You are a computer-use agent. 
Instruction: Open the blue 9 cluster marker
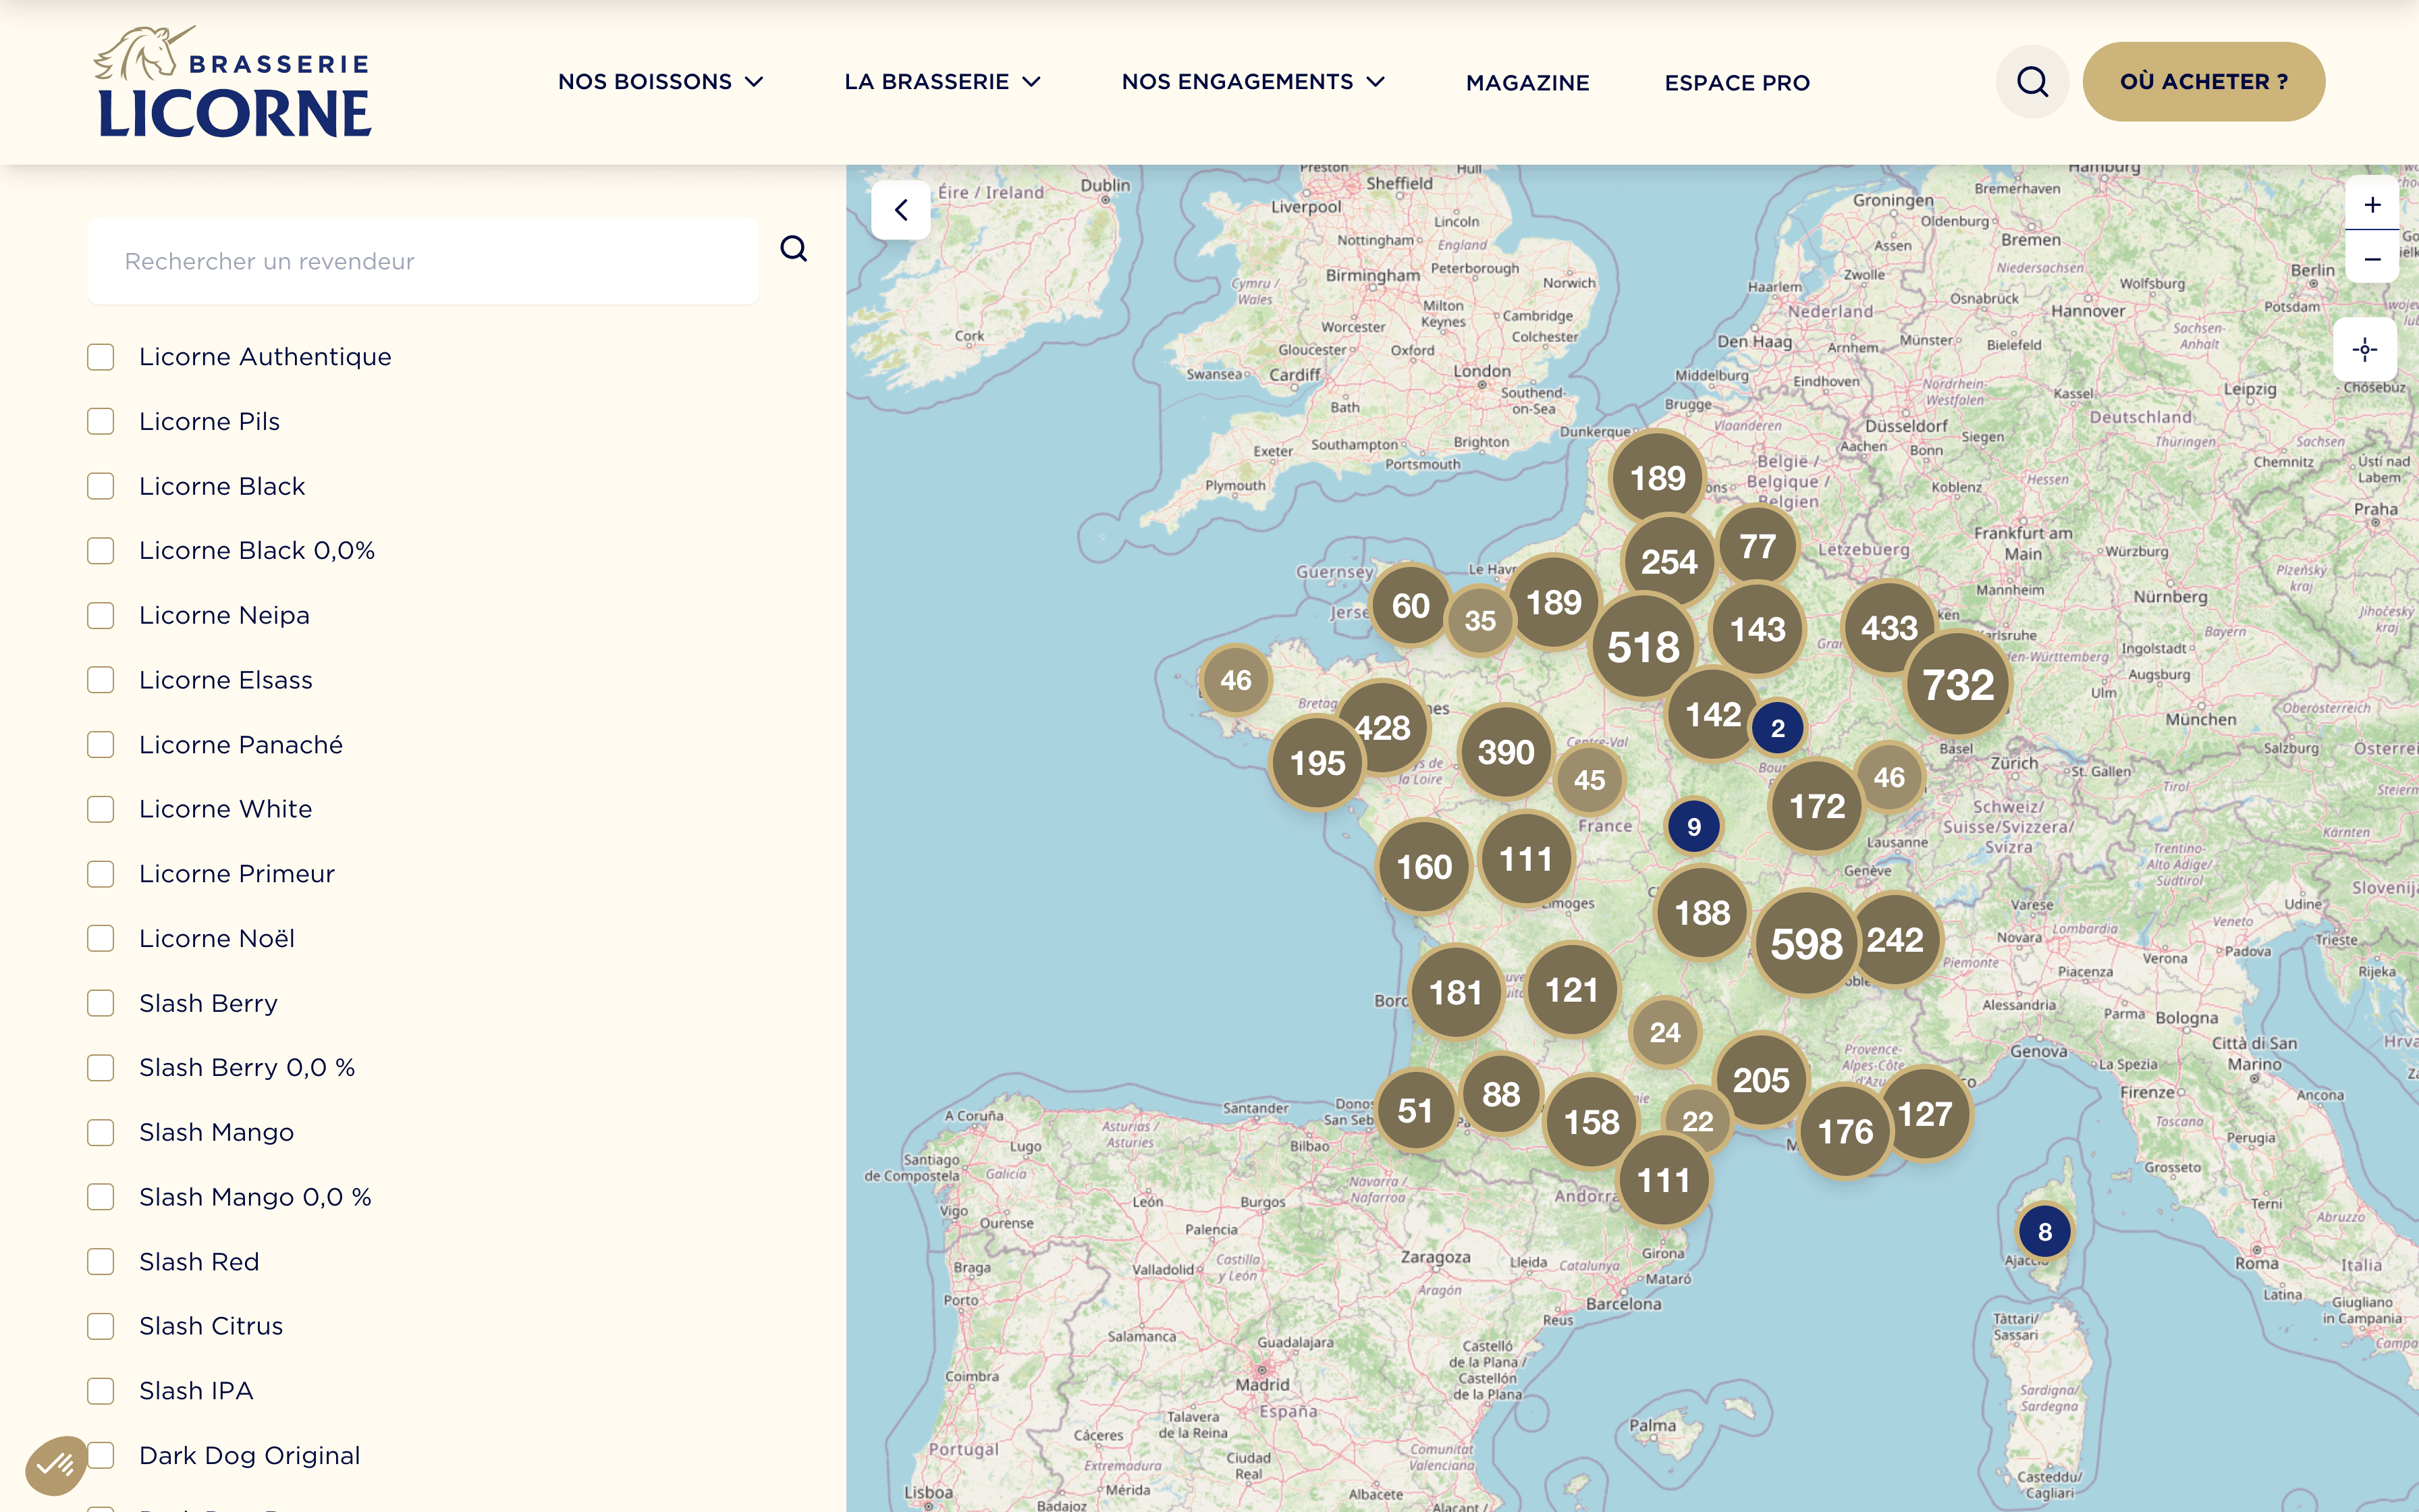[1693, 827]
